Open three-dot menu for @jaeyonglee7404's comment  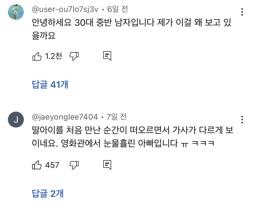242,119
